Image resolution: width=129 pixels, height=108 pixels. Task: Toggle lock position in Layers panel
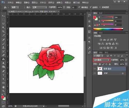click(x=106, y=64)
